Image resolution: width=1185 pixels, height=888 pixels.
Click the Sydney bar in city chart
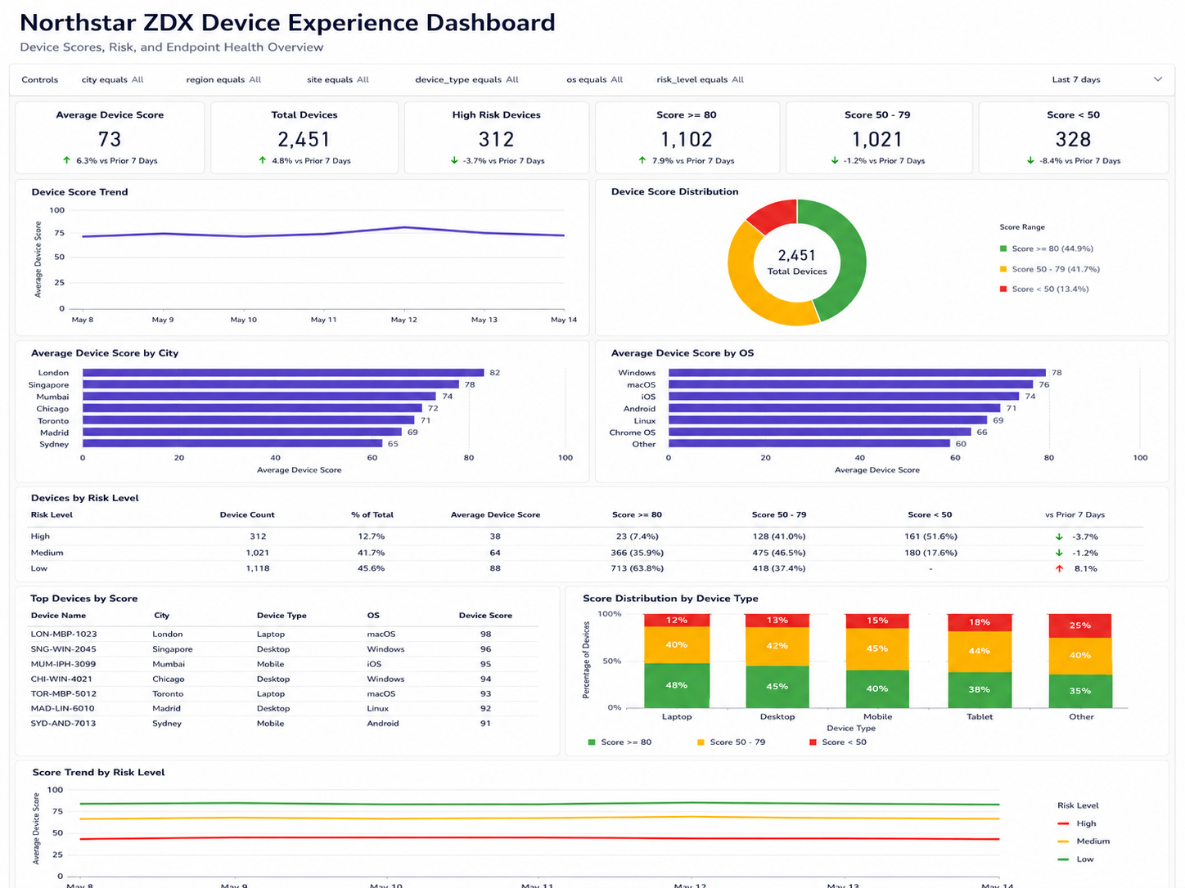232,444
